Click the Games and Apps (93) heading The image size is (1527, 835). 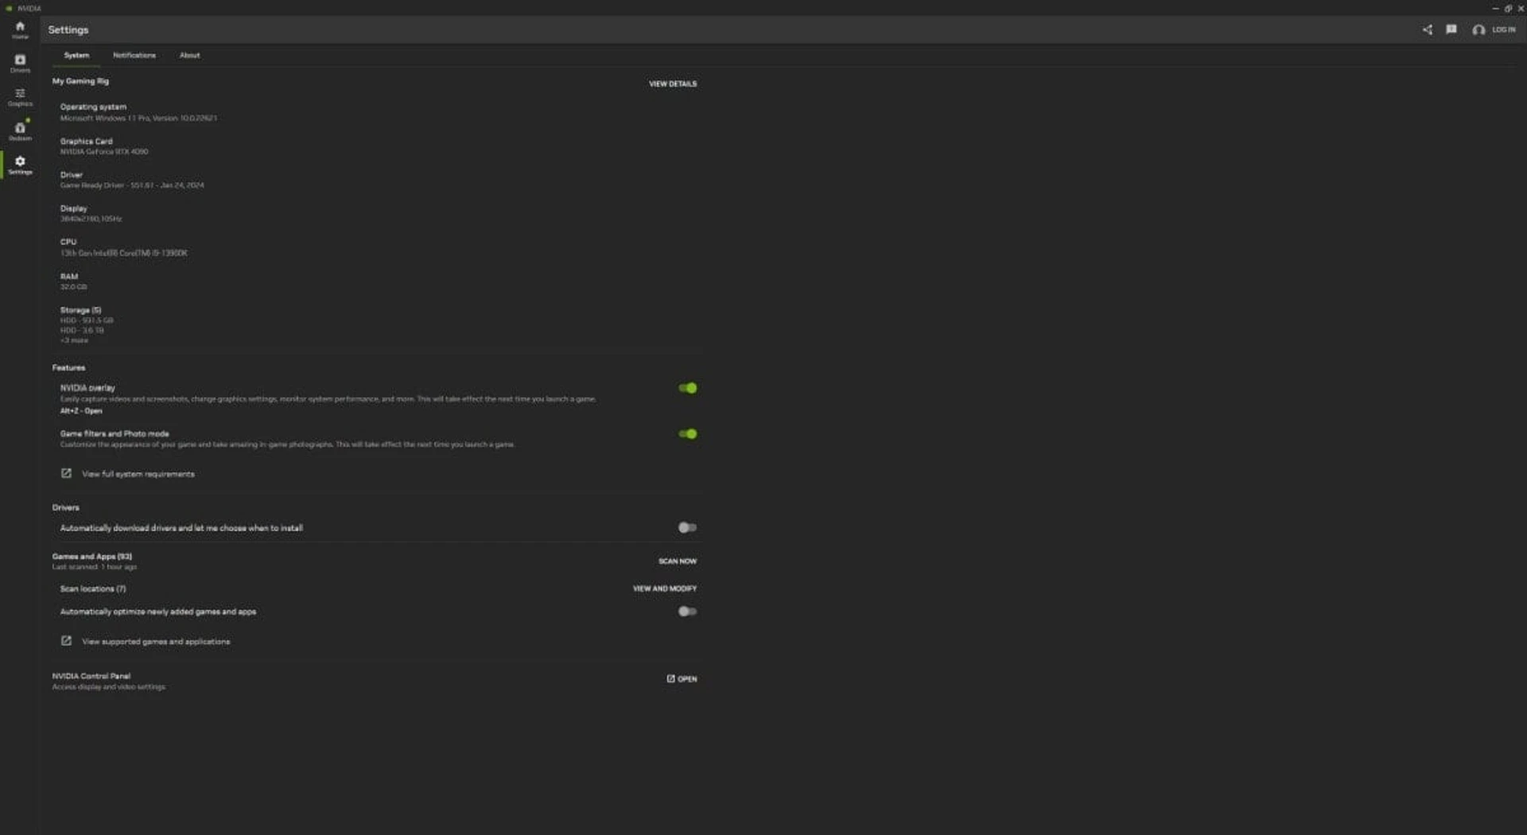coord(92,557)
